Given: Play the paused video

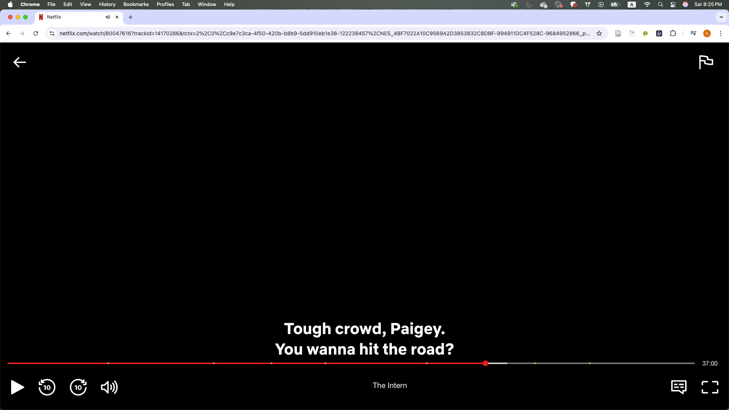Looking at the screenshot, I should [x=17, y=387].
